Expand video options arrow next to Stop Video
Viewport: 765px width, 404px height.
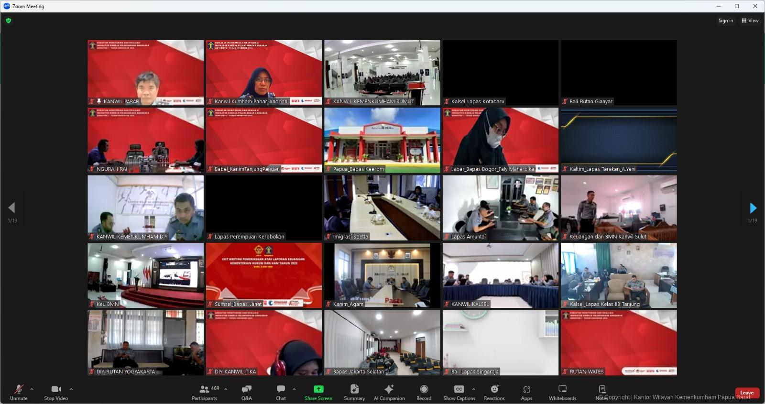pos(71,389)
